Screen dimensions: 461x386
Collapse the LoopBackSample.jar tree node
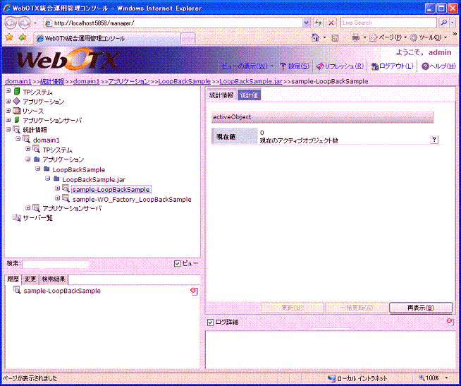48,179
